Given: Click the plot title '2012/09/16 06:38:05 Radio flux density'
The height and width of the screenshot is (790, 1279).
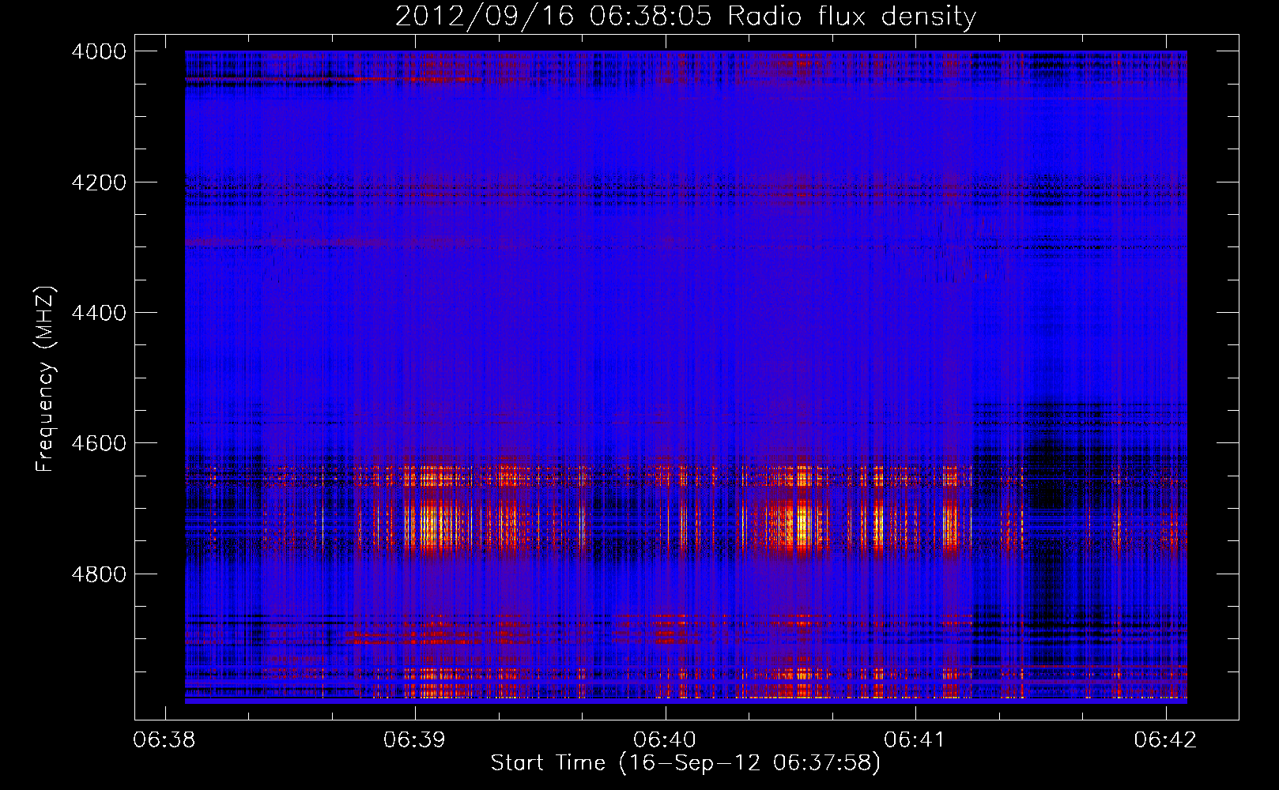Looking at the screenshot, I should [x=685, y=17].
